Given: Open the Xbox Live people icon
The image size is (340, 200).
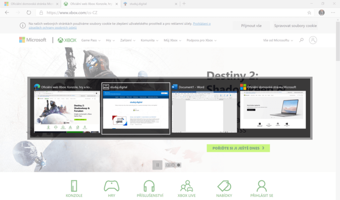Looking at the screenshot, I should (187, 186).
